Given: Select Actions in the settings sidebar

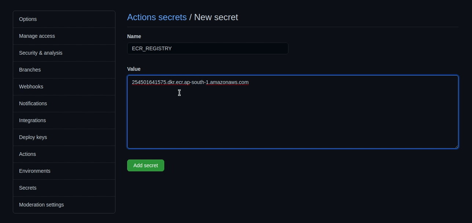Looking at the screenshot, I should (x=27, y=154).
